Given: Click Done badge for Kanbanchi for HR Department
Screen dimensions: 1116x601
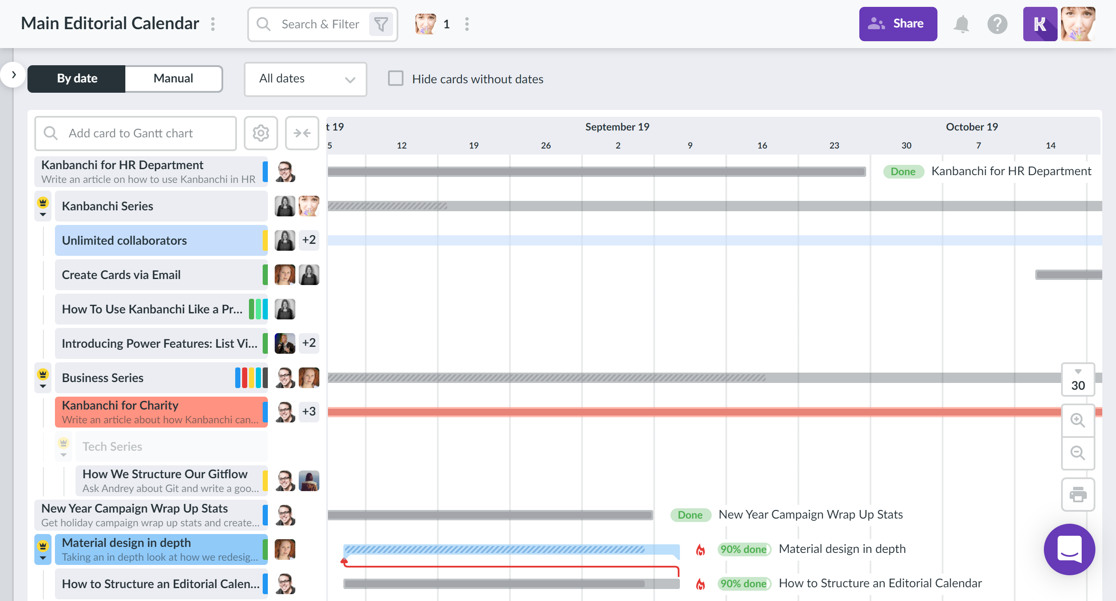Looking at the screenshot, I should (x=903, y=172).
